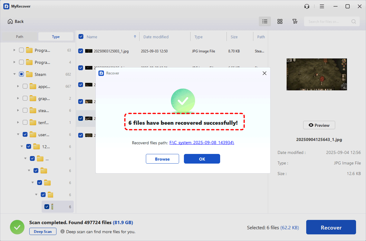Check the grap... folder checkbox
The image size is (366, 241).
(25, 99)
